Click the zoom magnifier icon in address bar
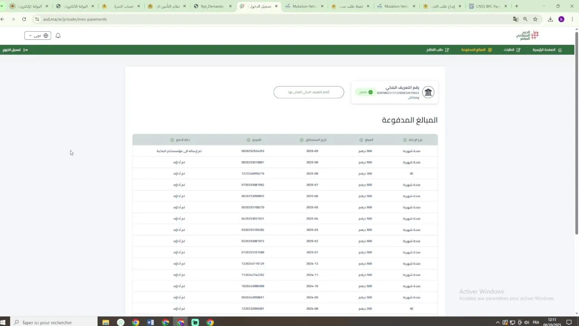 coord(525,19)
